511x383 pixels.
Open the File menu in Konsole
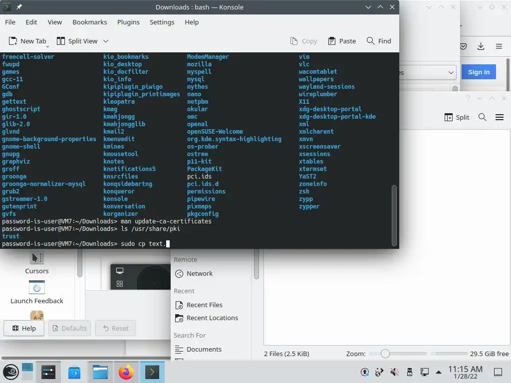click(x=10, y=22)
